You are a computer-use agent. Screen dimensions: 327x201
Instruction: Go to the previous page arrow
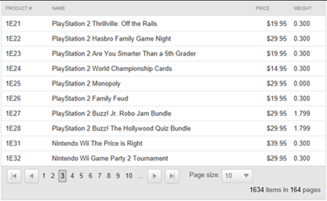click(32, 176)
